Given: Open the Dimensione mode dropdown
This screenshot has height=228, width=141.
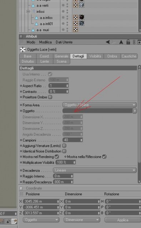Looking at the screenshot, I should 82,220.
